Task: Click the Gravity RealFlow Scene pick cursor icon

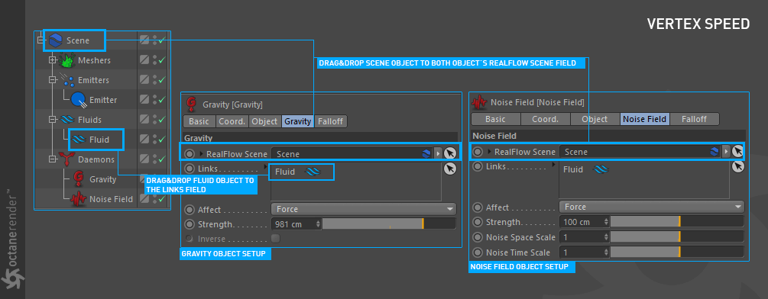Action: (450, 153)
